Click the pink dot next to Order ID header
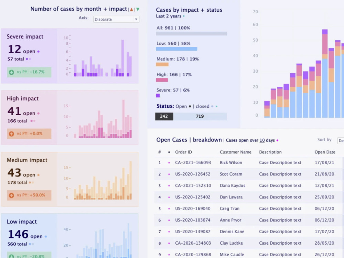The height and width of the screenshot is (258, 344). click(x=170, y=152)
